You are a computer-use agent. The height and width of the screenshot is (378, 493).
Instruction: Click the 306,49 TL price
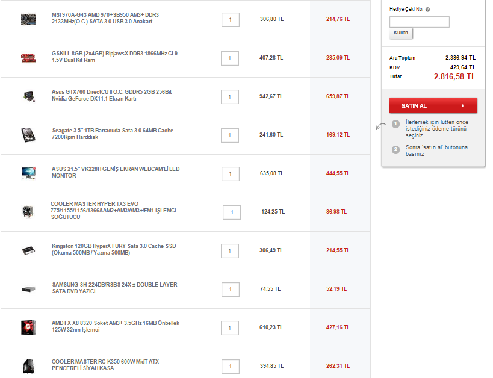pos(271,250)
